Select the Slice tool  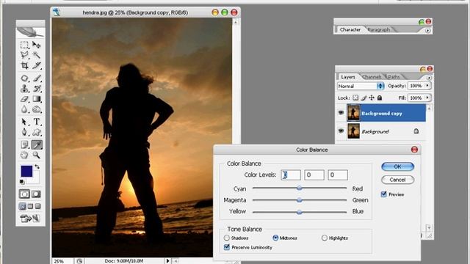[37, 65]
